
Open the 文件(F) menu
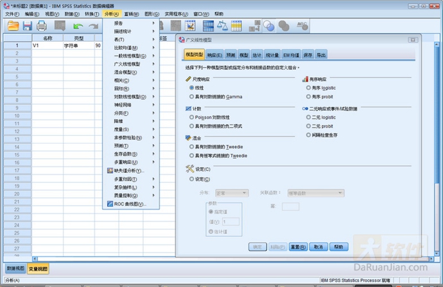[12, 14]
